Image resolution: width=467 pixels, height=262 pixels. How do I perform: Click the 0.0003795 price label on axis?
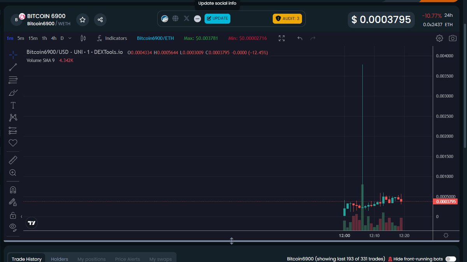446,202
